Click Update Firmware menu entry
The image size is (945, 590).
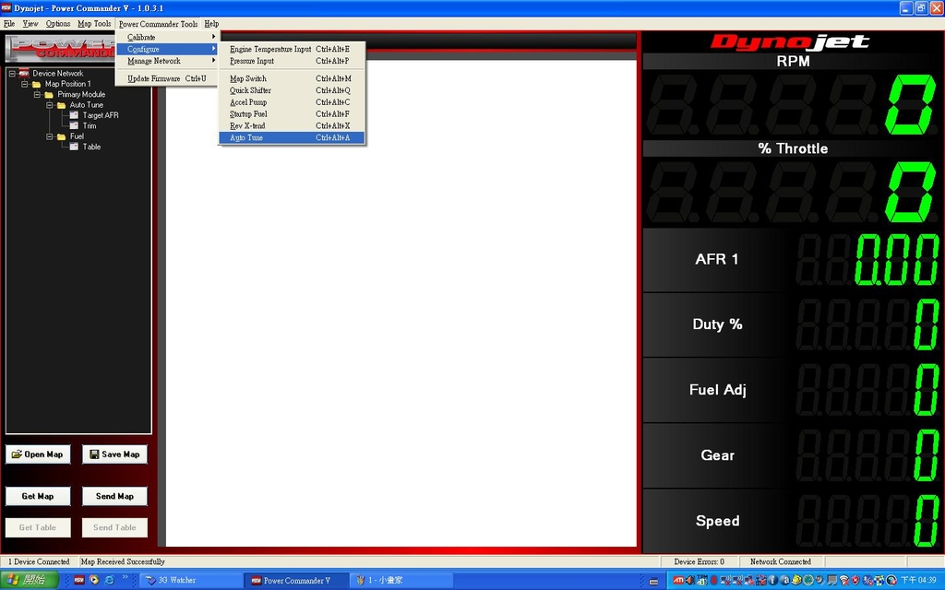point(167,79)
